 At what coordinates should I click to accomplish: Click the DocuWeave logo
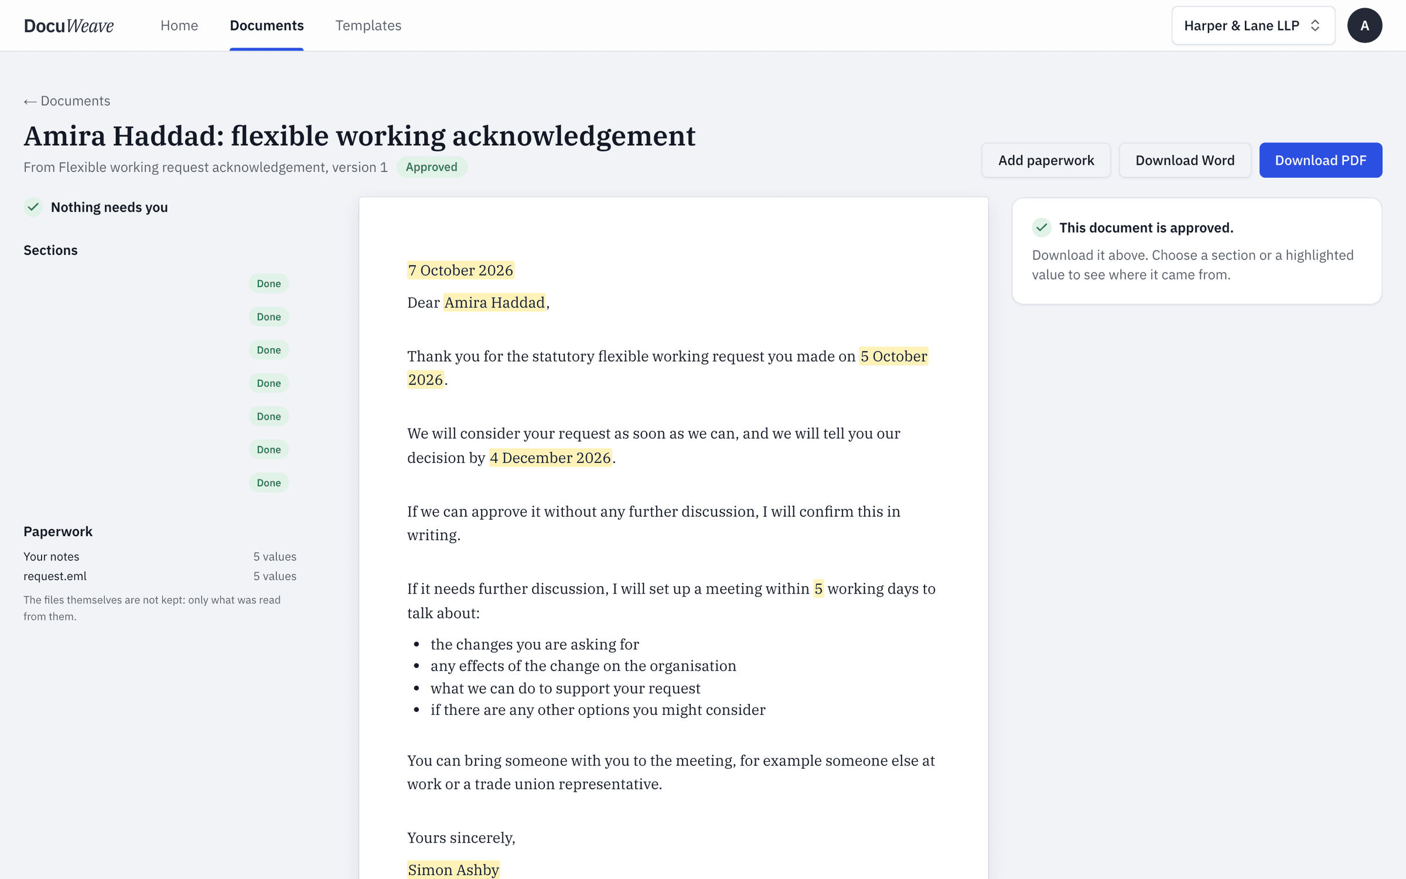click(x=69, y=25)
